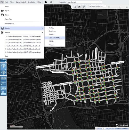Select Visum... import option
Viewport: 129px width, 130px height.
(55, 34)
